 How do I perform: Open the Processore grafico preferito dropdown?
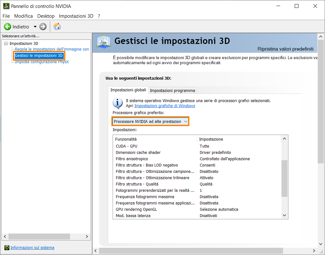(x=150, y=121)
